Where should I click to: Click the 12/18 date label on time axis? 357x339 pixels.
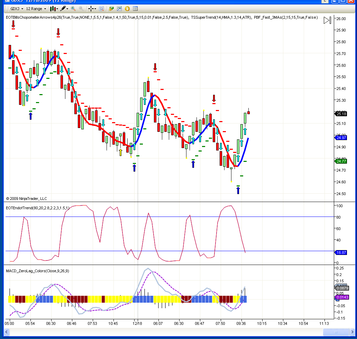pyautogui.click(x=137, y=323)
